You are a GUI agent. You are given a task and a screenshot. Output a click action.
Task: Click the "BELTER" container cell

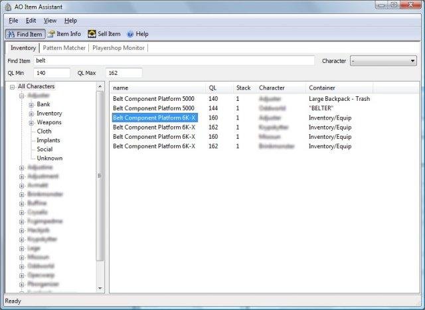(x=320, y=108)
